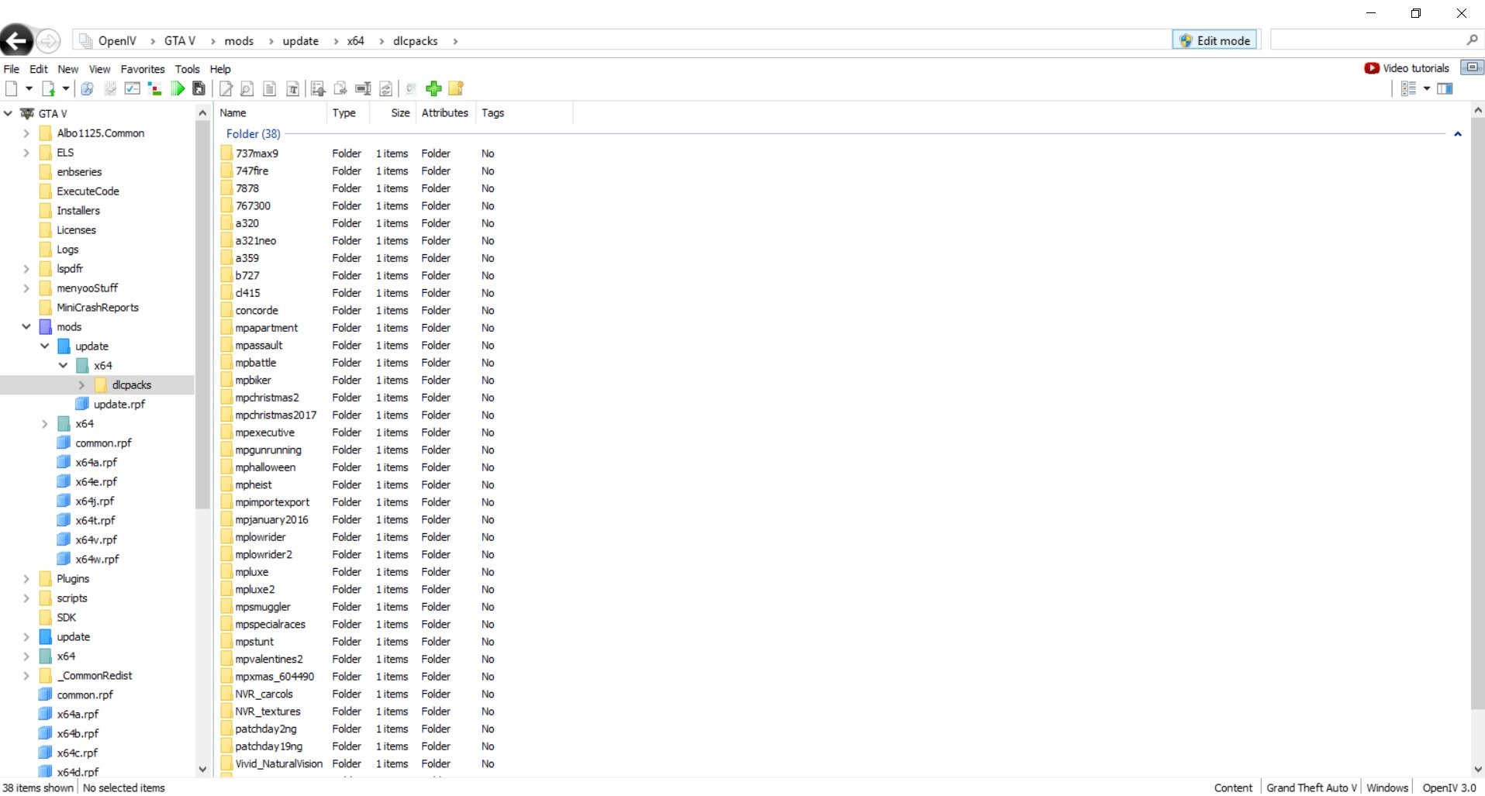Click the lined text page icon
The image size is (1485, 796).
(269, 89)
